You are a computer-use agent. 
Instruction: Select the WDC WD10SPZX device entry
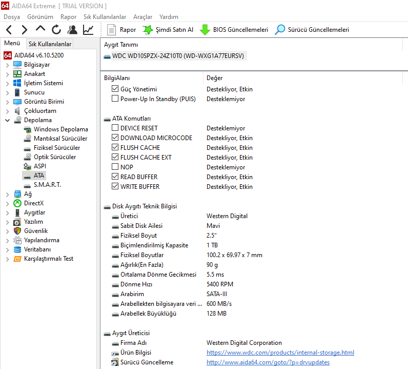(178, 56)
